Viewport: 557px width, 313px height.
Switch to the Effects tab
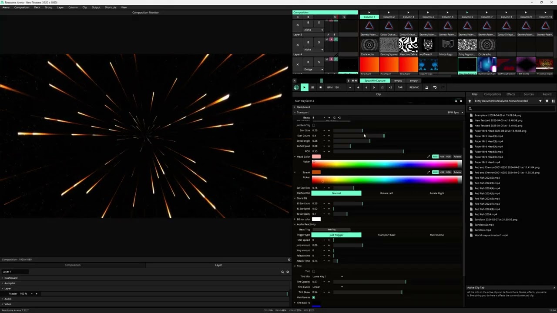[x=510, y=94]
